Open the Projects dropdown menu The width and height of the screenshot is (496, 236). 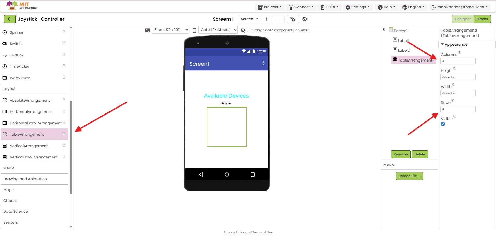pyautogui.click(x=270, y=7)
